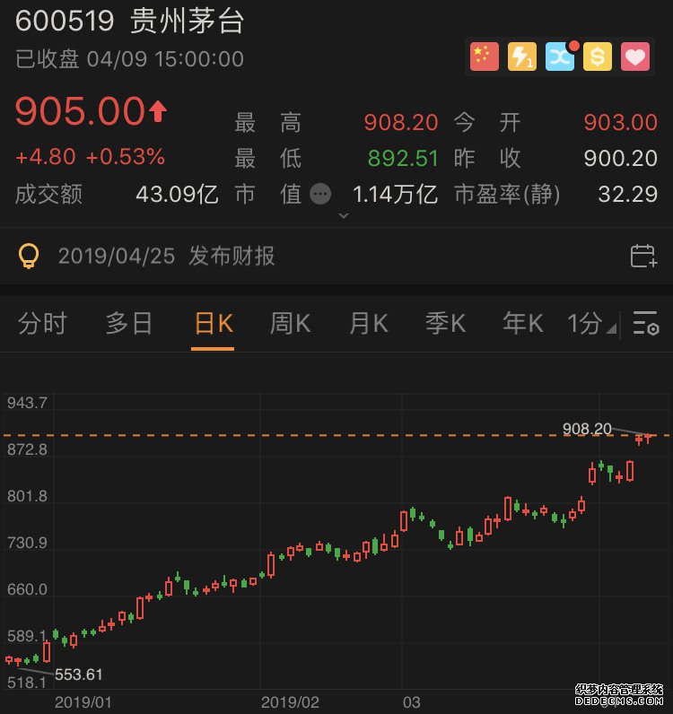This screenshot has width=673, height=714.
Task: Tap the yellow lightning level icon
Action: (522, 57)
